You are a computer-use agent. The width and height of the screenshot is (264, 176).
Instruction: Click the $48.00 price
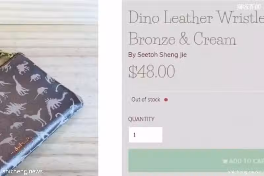(x=152, y=72)
